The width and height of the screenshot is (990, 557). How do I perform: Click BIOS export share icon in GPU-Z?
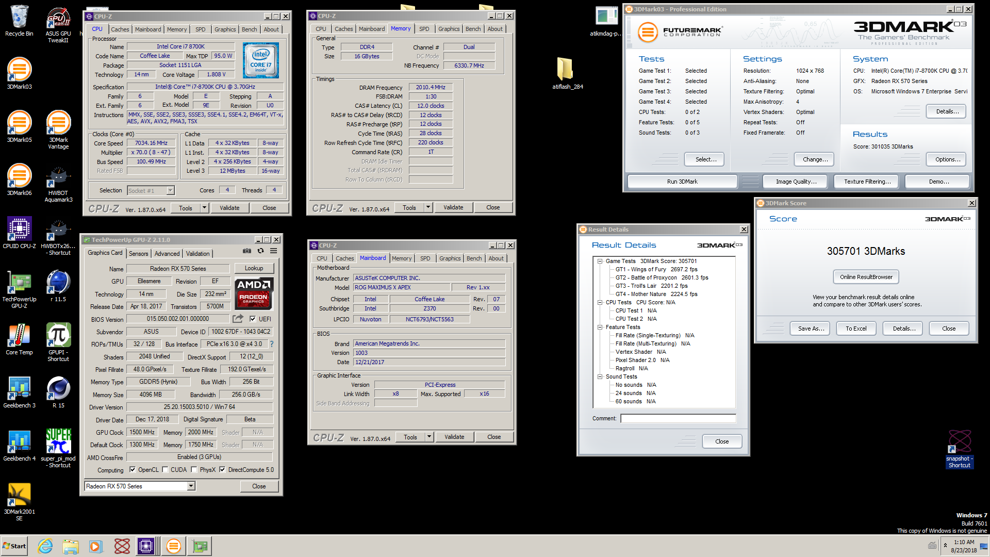coord(238,319)
